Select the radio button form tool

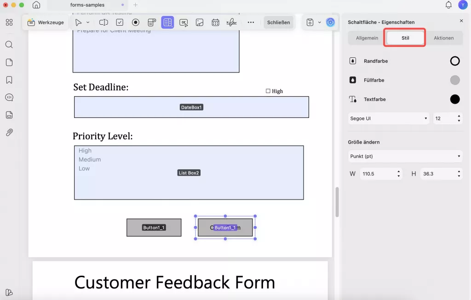pos(136,22)
